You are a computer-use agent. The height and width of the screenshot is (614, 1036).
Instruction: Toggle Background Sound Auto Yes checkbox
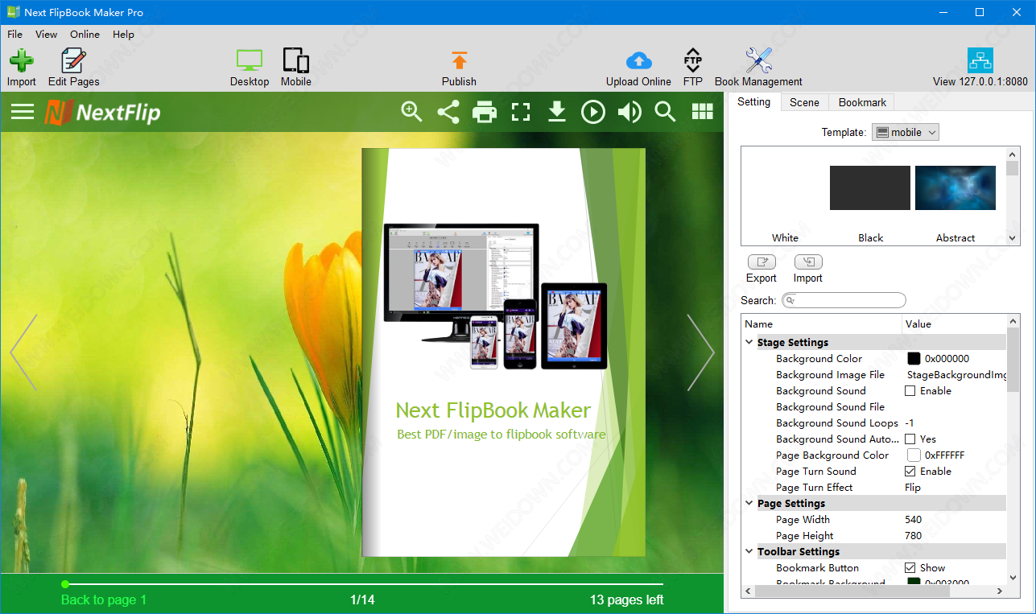click(x=910, y=439)
